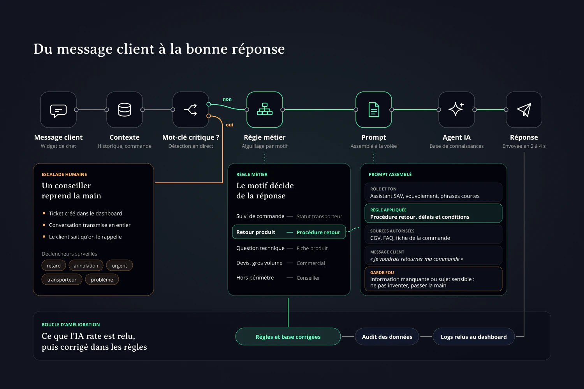
Task: Click the 'Suivi de commande' rule row
Action: coord(289,216)
